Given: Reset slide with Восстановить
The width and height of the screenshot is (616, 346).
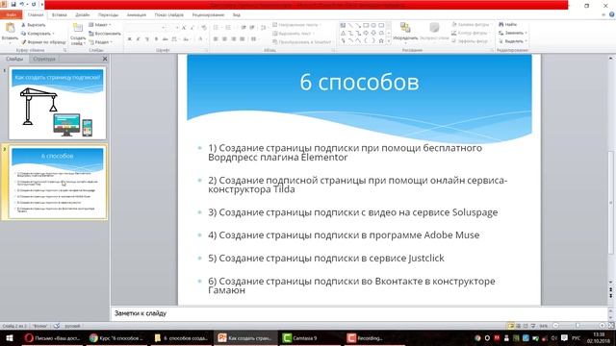Looking at the screenshot, I should click(x=105, y=34).
